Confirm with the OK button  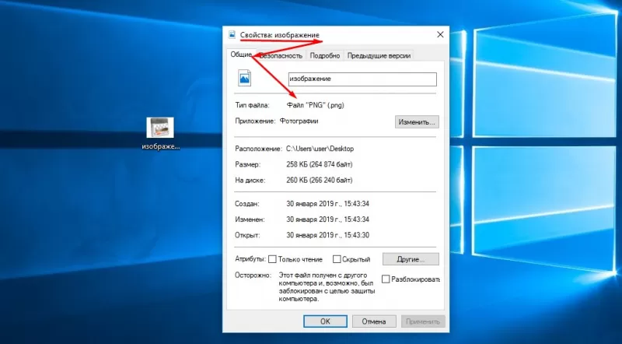tap(325, 321)
